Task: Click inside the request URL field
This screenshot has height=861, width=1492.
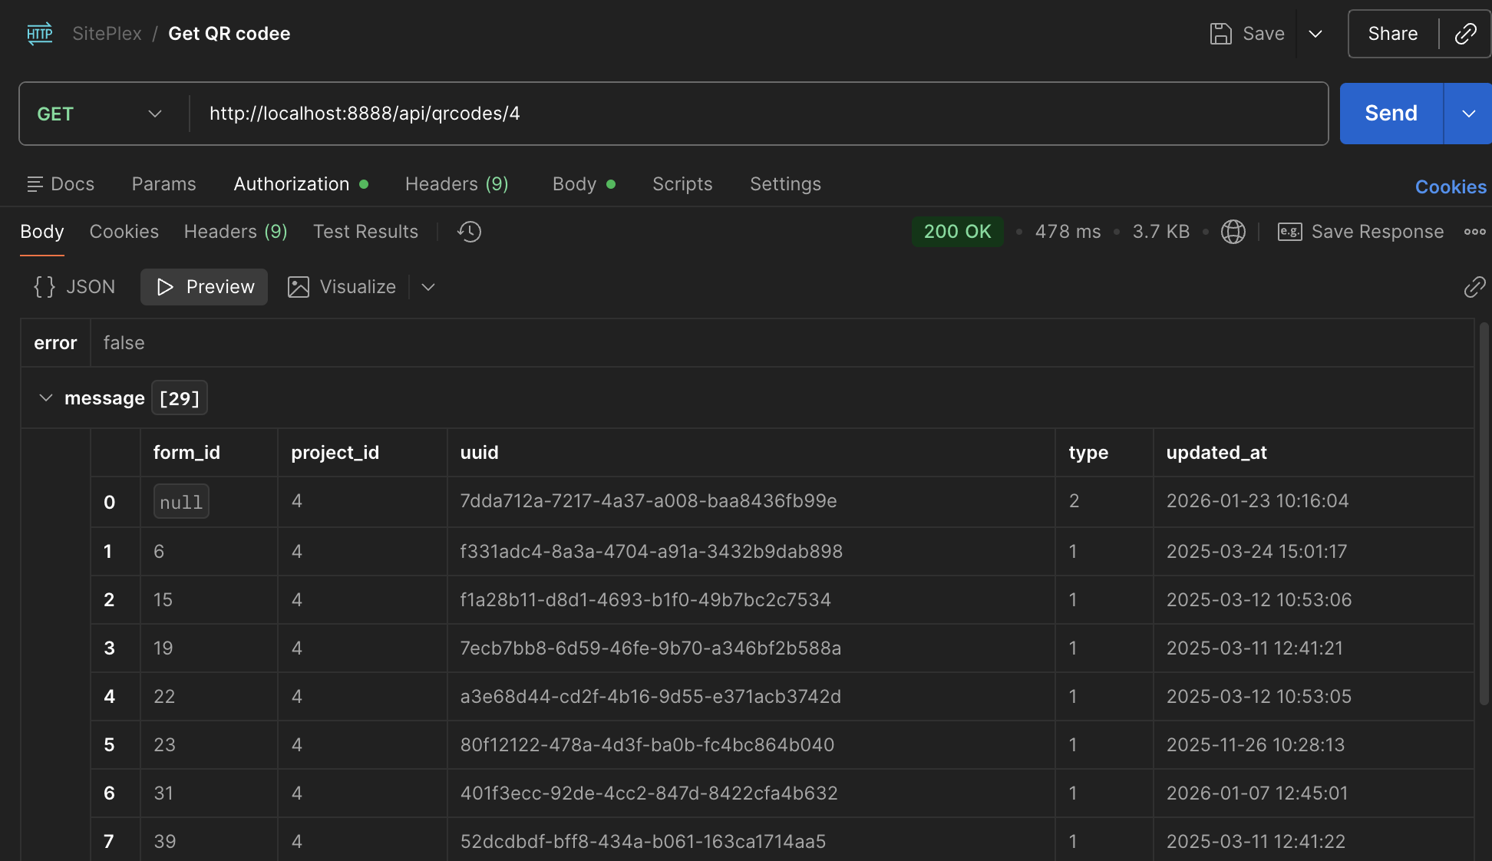Action: pos(537,113)
